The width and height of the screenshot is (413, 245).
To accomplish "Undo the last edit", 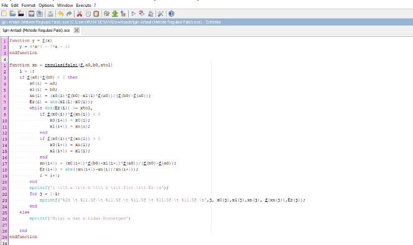I will [60, 14].
